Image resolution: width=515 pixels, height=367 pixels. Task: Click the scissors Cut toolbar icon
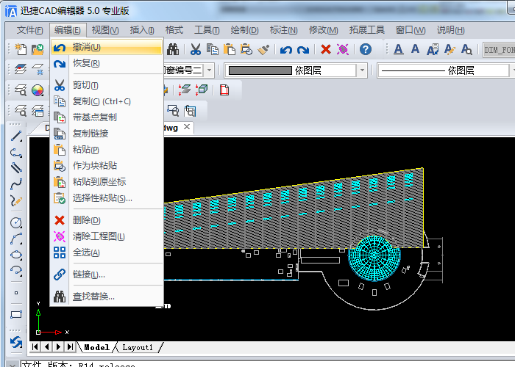click(x=196, y=49)
